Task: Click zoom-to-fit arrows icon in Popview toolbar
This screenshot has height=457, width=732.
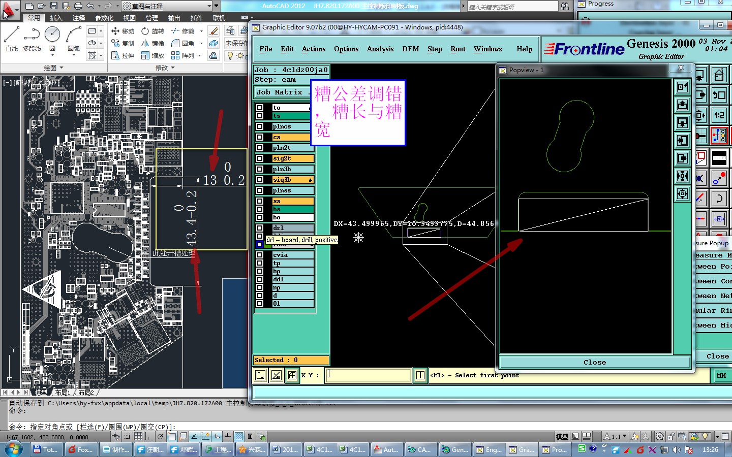Action: (682, 176)
